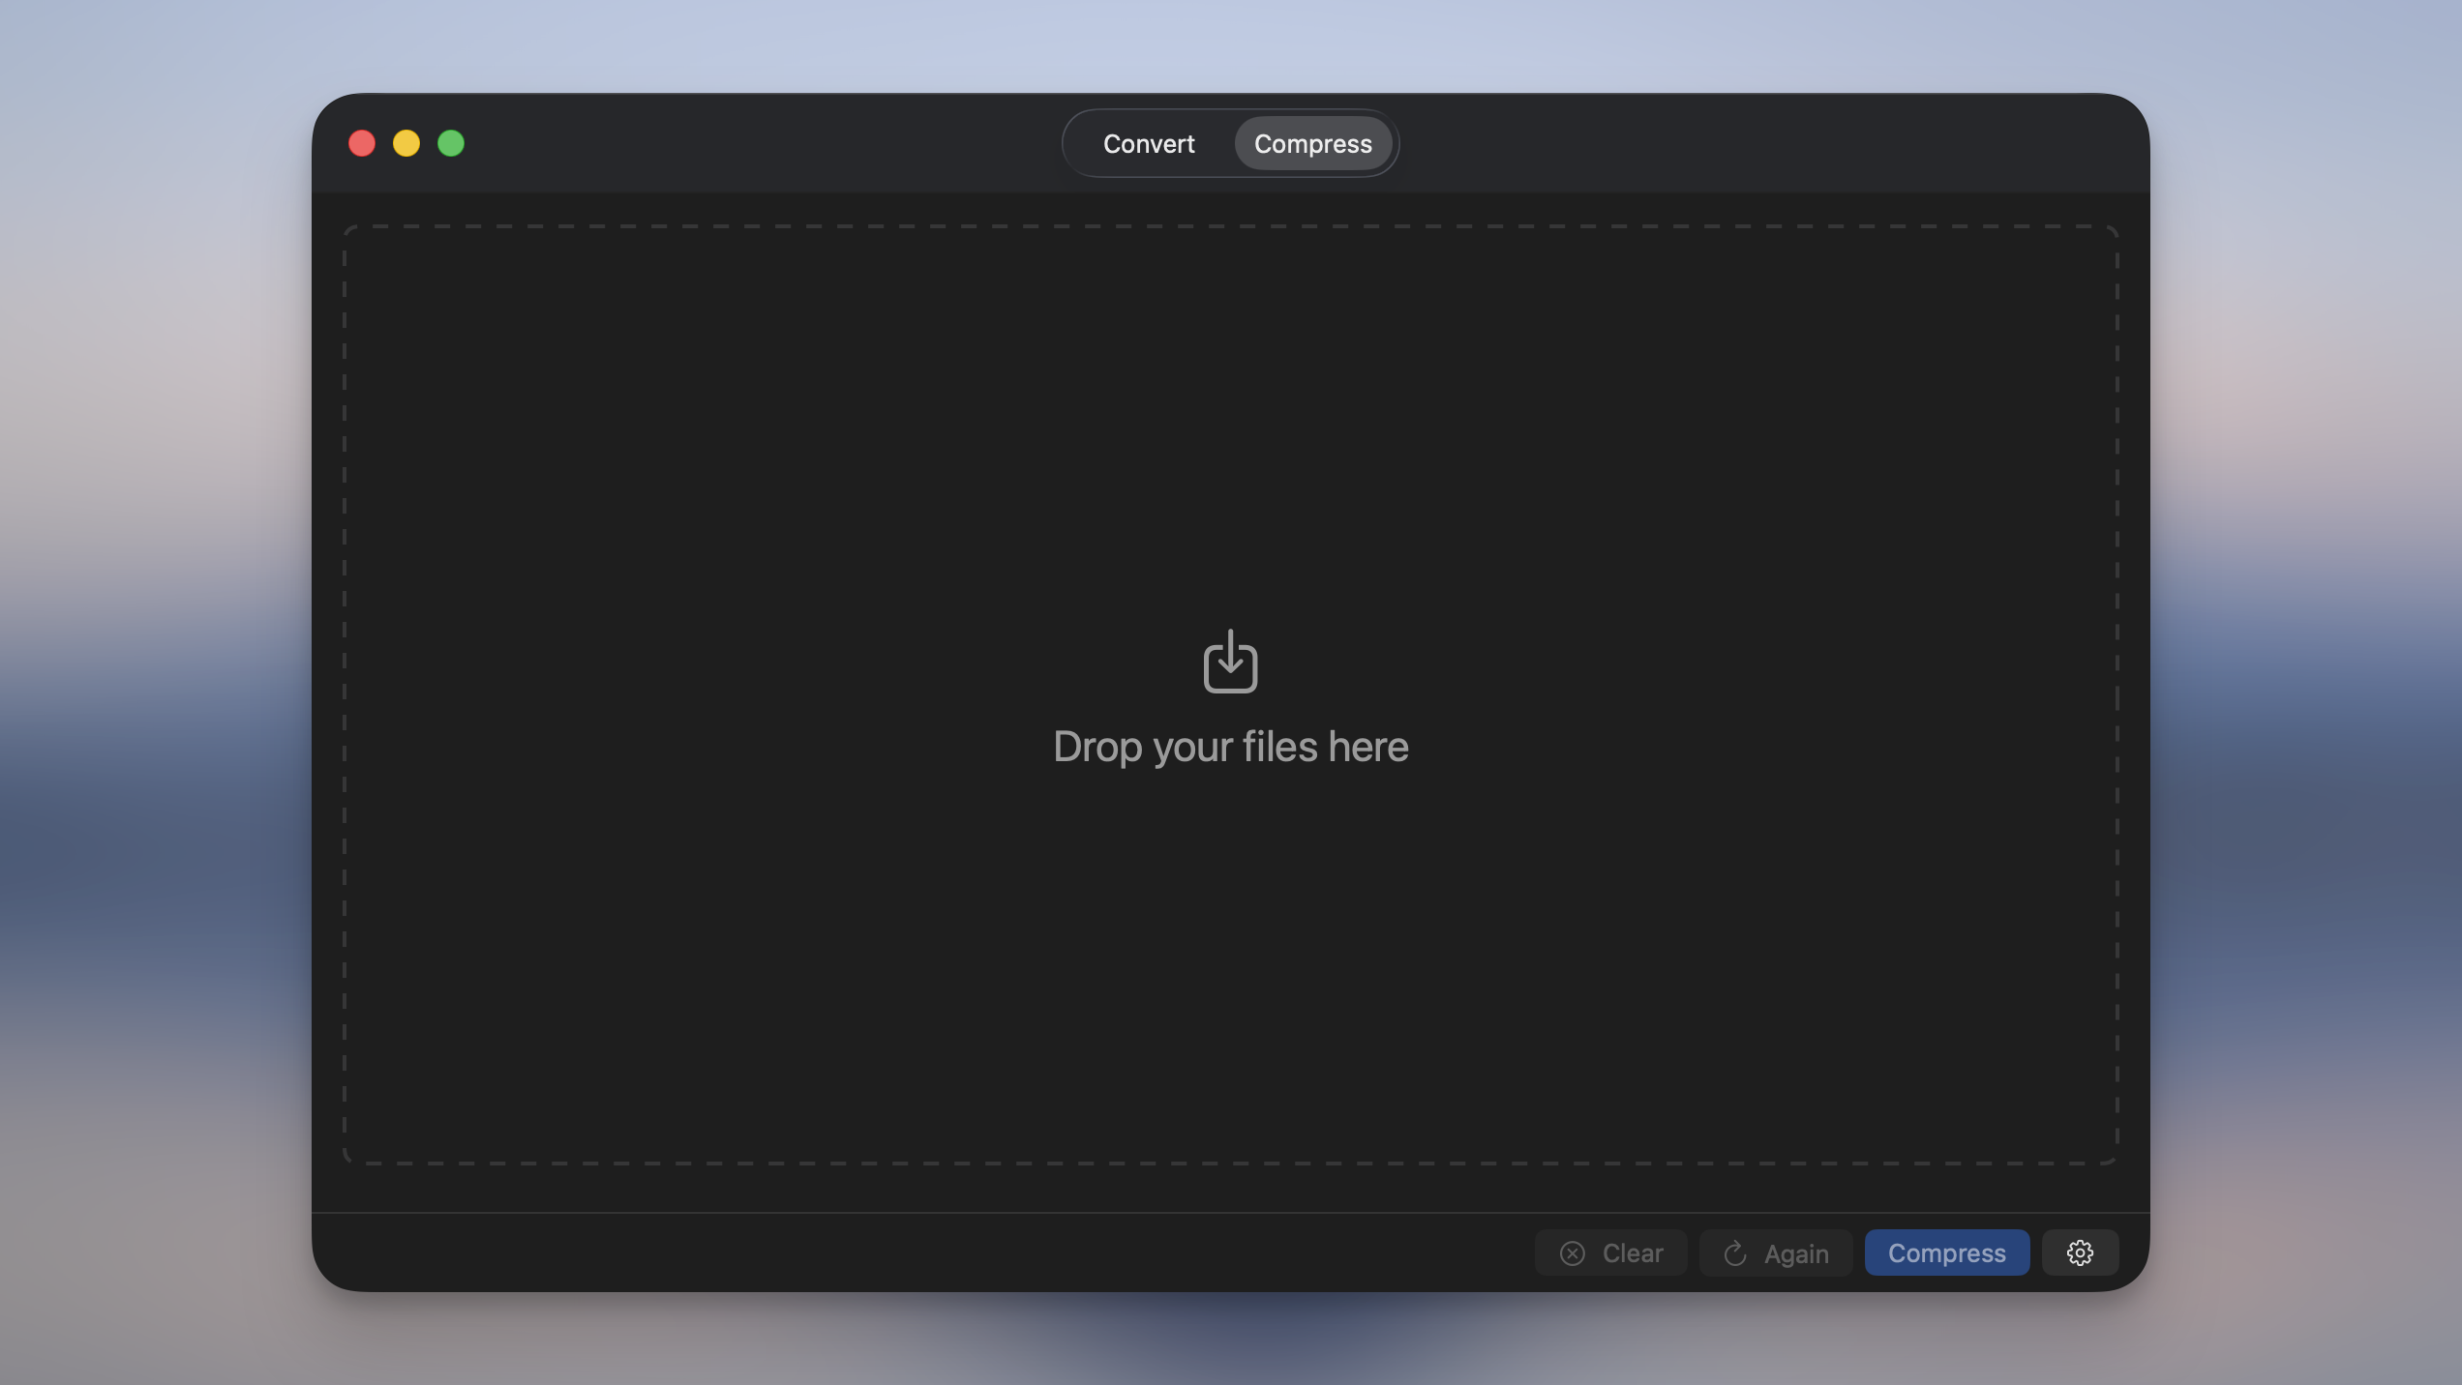Click the "Drop your files here" text
The image size is (2462, 1385).
[1230, 747]
